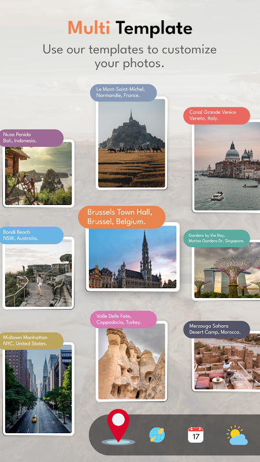Select the Midtown Manhattan NYC label

(31, 341)
